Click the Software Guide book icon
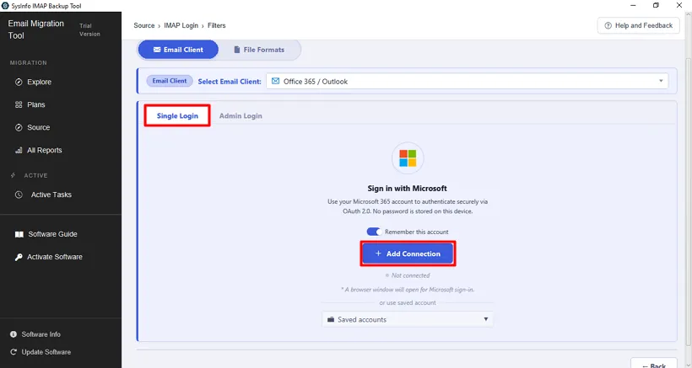Viewport: 692px width, 368px height. point(19,234)
